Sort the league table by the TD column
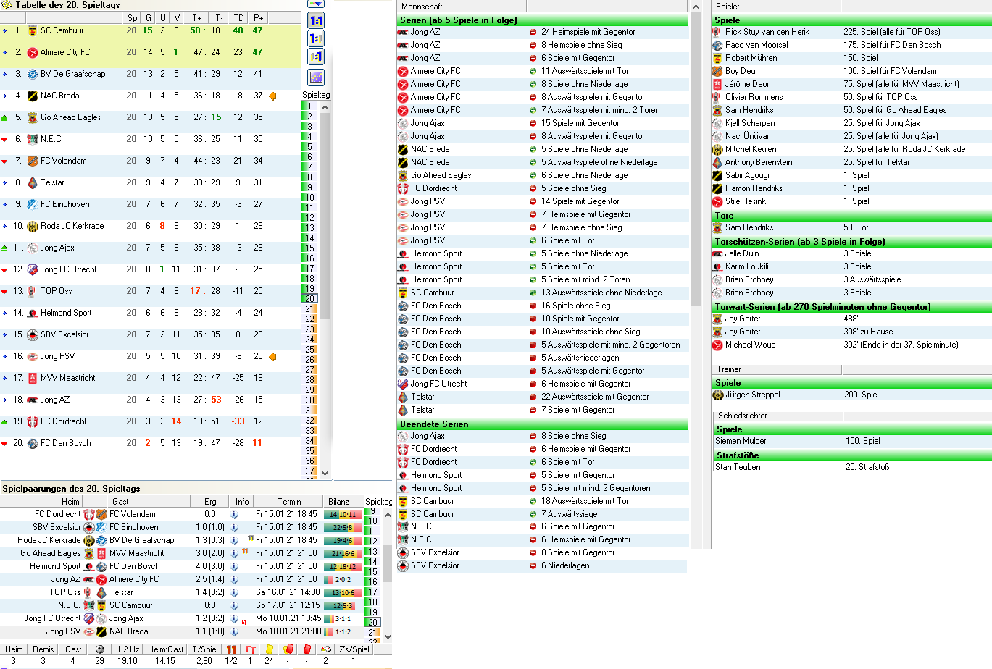This screenshot has width=992, height=669. pyautogui.click(x=238, y=17)
